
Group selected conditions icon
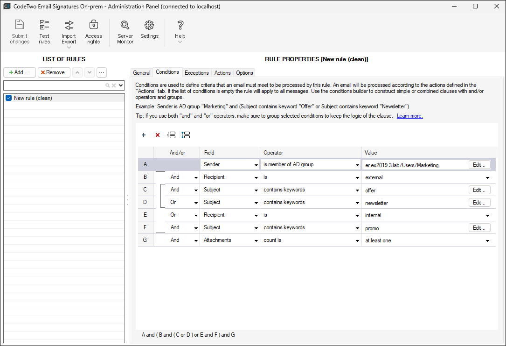pyautogui.click(x=171, y=135)
